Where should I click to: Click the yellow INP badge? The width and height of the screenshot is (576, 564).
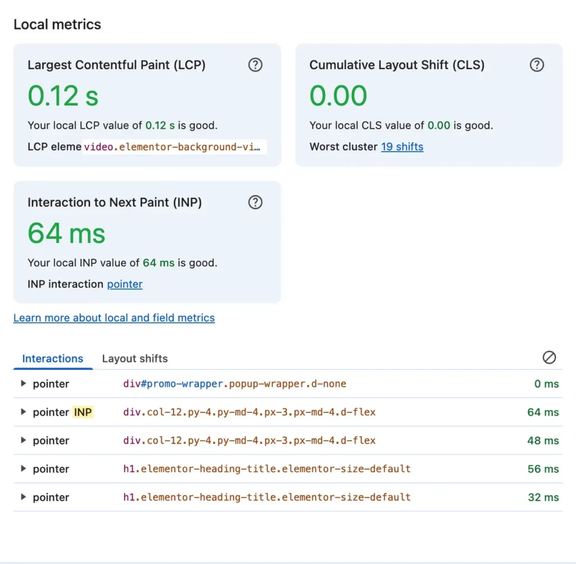pyautogui.click(x=83, y=412)
